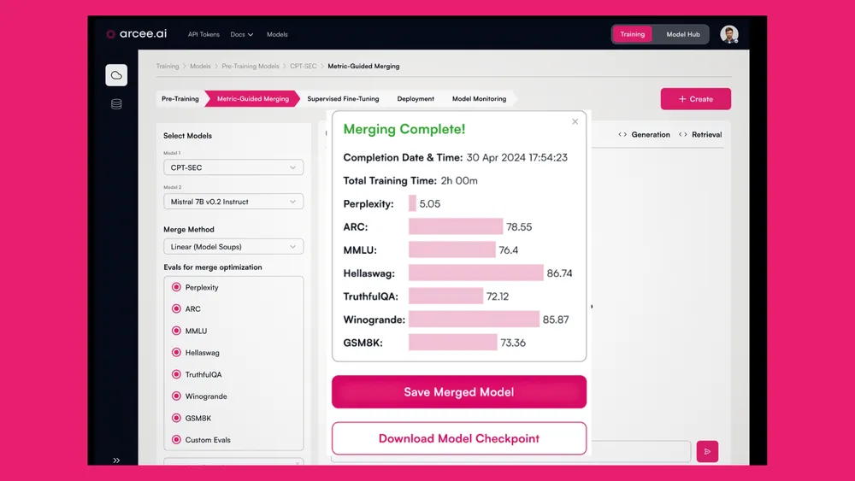Image resolution: width=855 pixels, height=481 pixels.
Task: Go to Supervised Fine-Tuning step
Action: click(343, 98)
